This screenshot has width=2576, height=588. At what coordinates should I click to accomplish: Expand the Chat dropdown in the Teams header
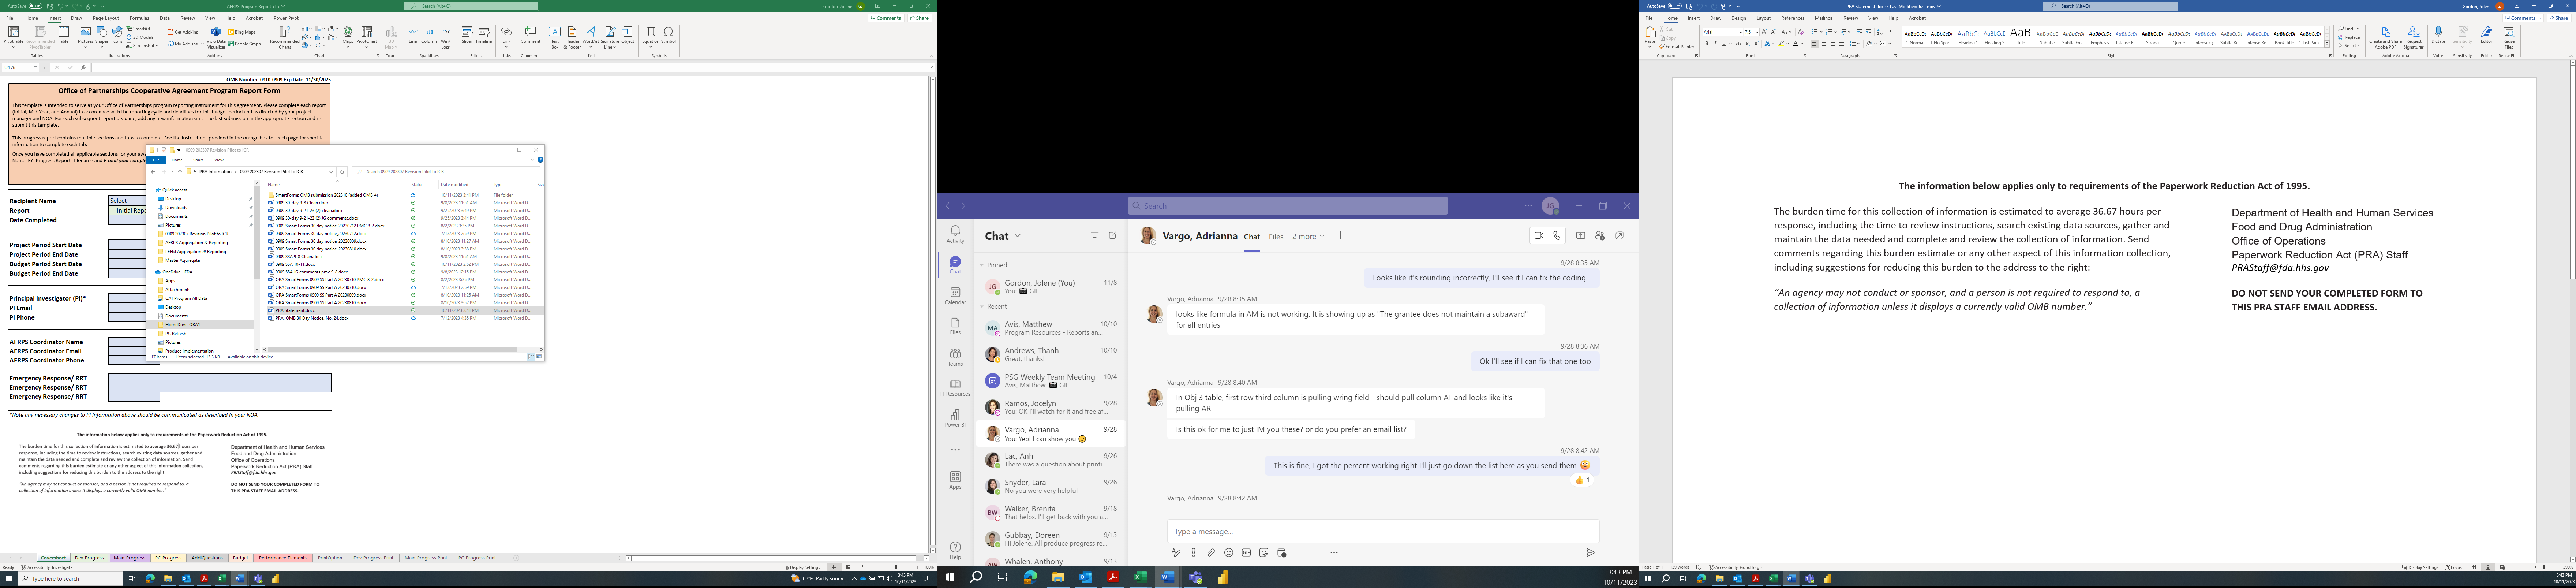coord(1018,236)
